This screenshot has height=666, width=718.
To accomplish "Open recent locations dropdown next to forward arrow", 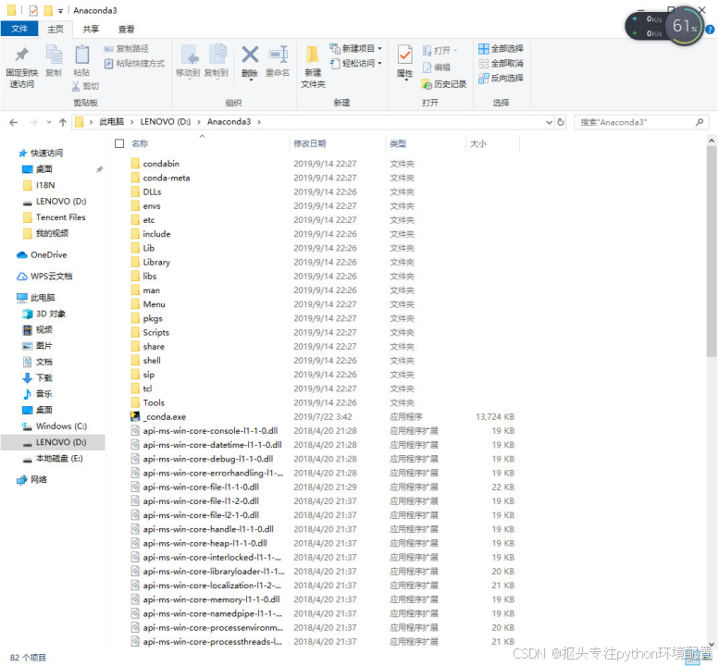I will 49,122.
